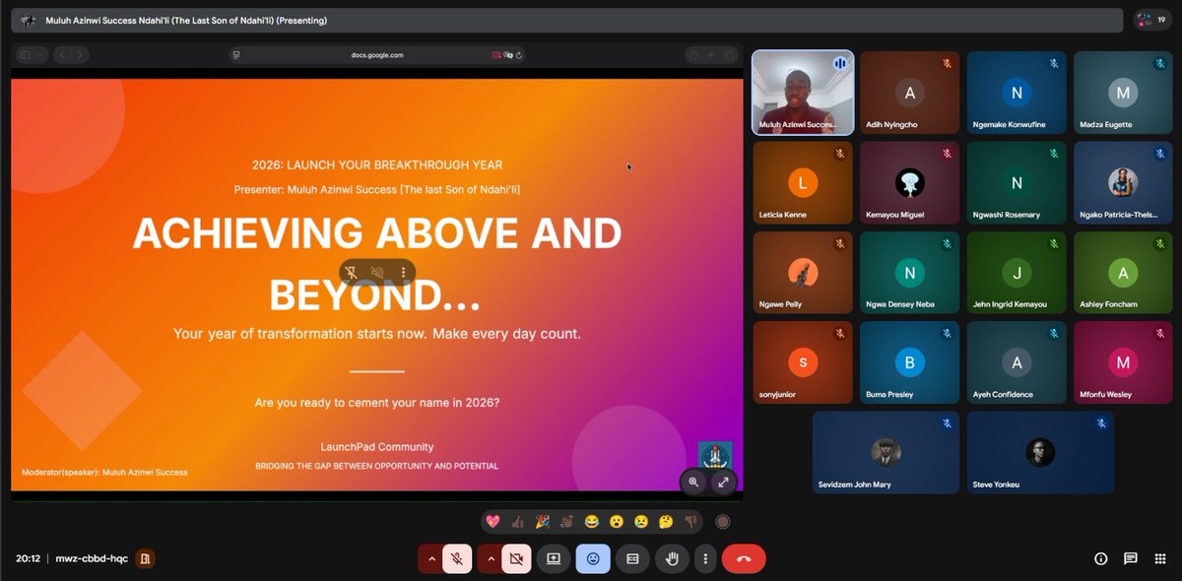1182x581 pixels.
Task: Unpin the presentation using overlay pin icon
Action: 352,272
